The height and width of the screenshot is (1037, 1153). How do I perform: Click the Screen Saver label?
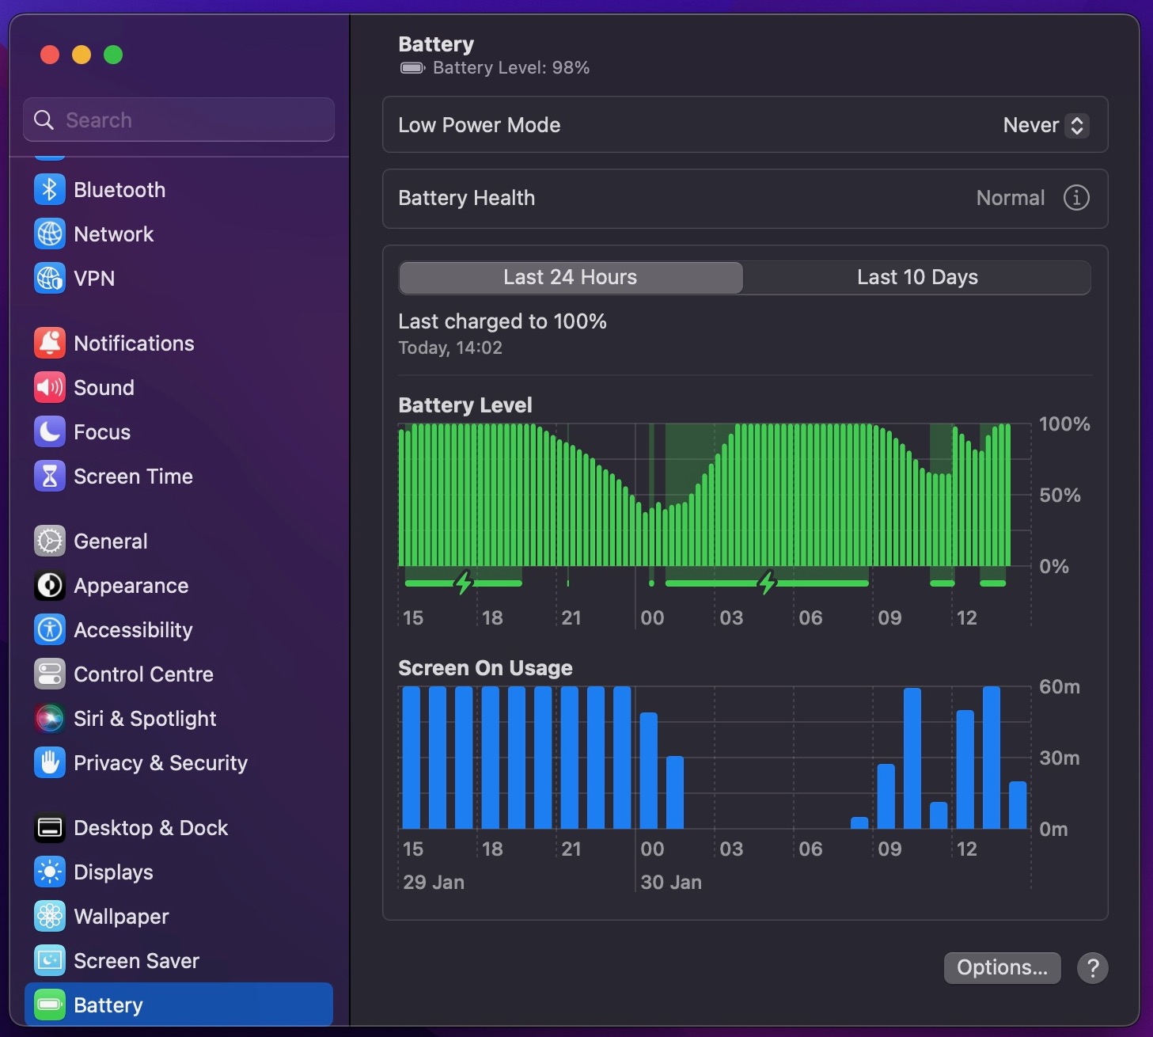click(x=136, y=961)
